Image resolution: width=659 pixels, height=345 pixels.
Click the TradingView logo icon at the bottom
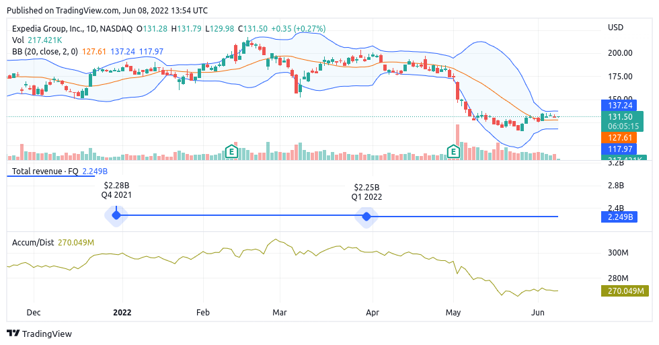point(13,334)
